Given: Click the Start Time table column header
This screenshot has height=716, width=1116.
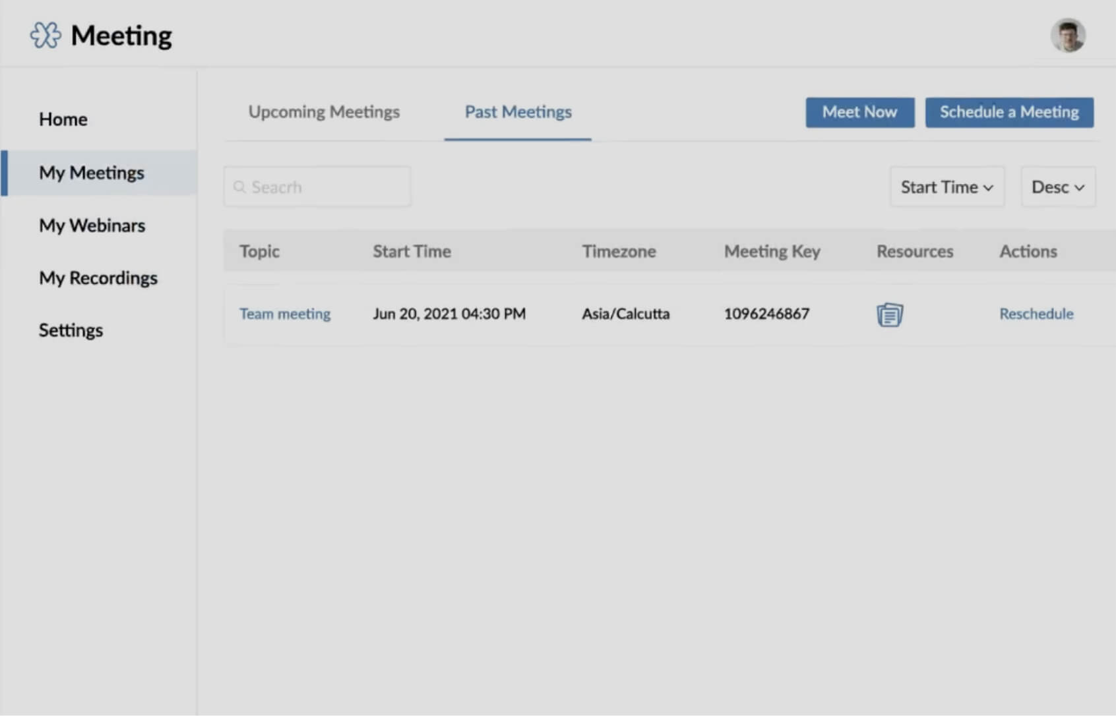Looking at the screenshot, I should coord(412,251).
